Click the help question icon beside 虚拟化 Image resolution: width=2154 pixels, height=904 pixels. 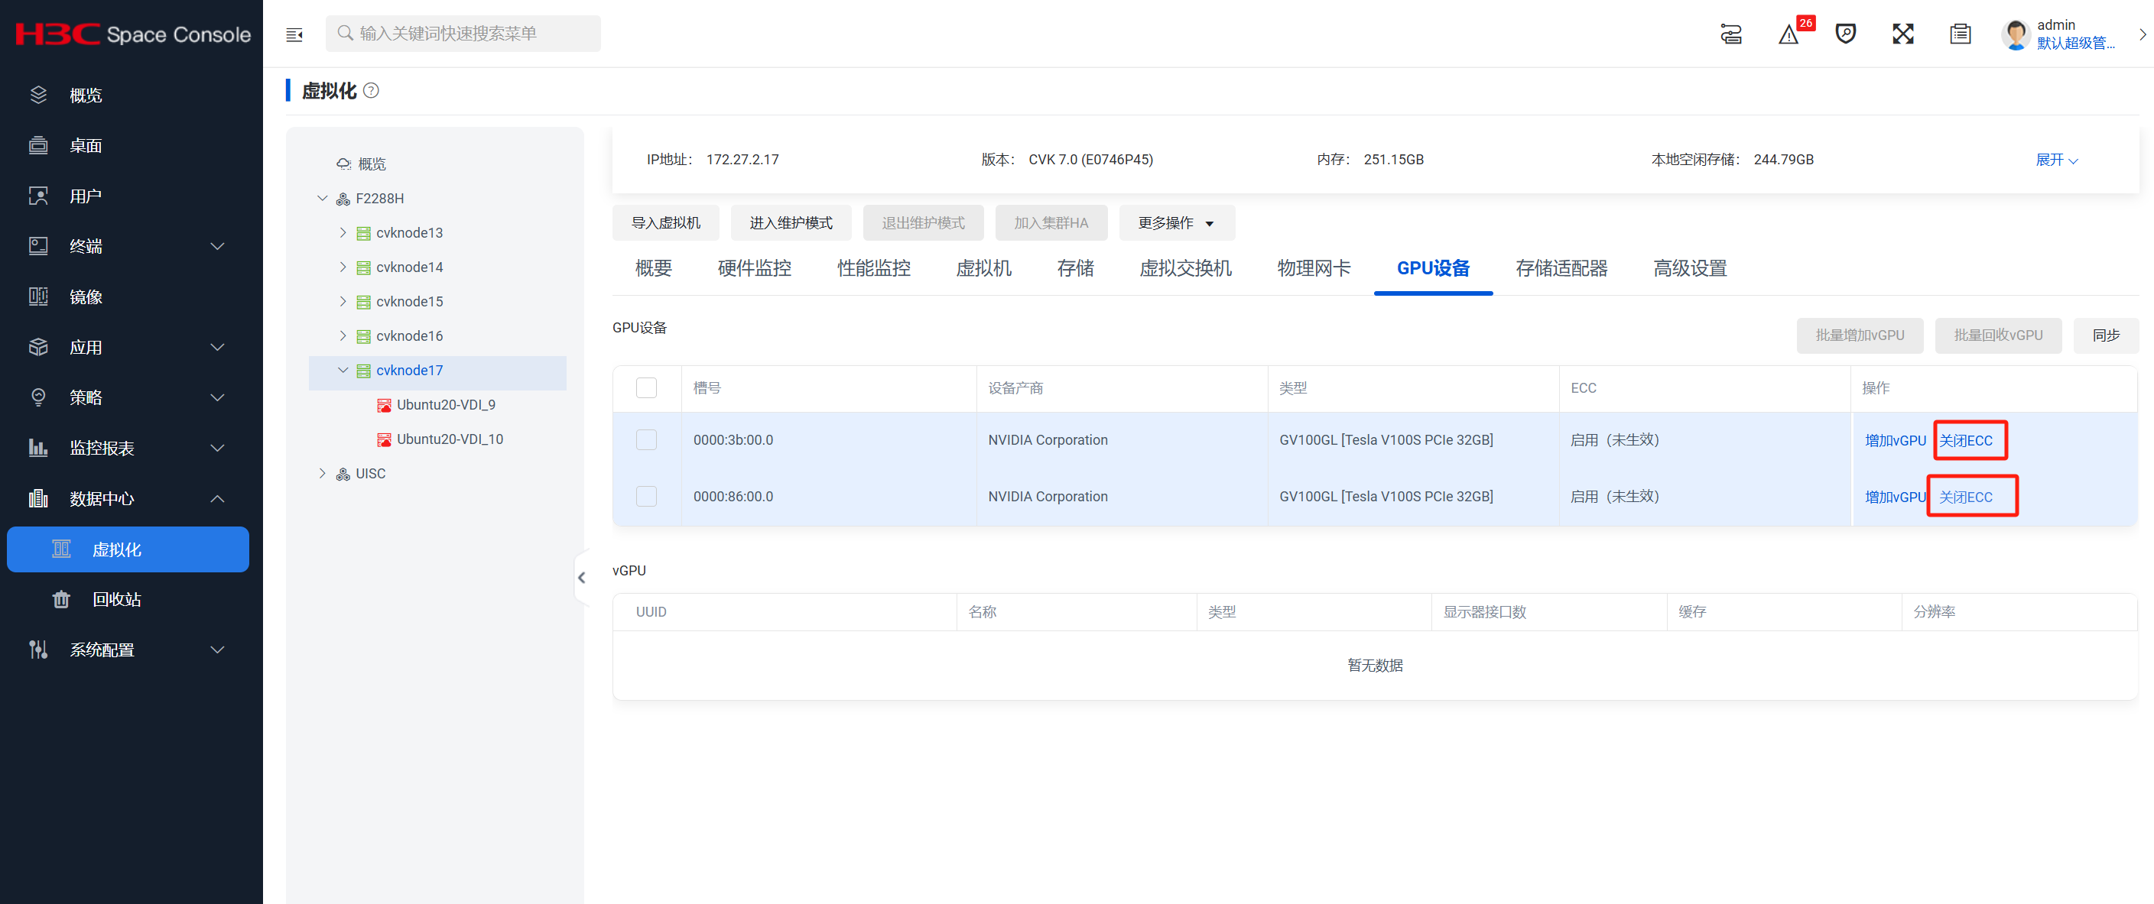click(372, 90)
